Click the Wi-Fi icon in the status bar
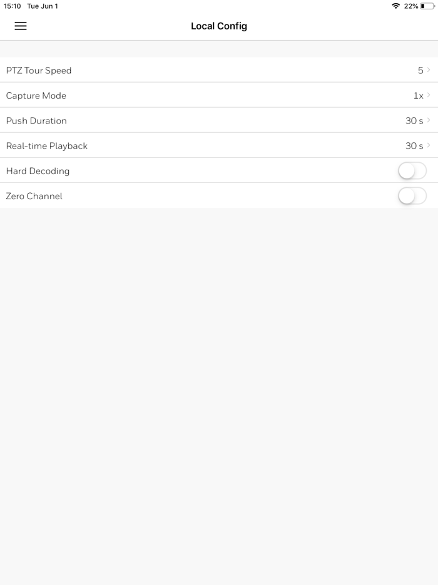The width and height of the screenshot is (438, 585). 397,6
